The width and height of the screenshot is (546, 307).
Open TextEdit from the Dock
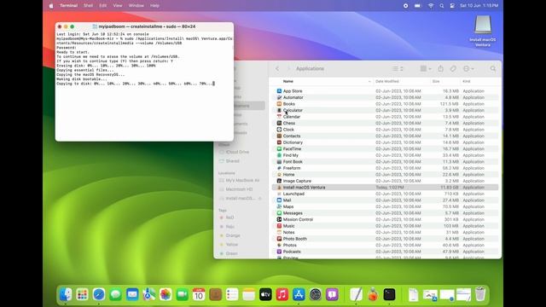(356, 294)
